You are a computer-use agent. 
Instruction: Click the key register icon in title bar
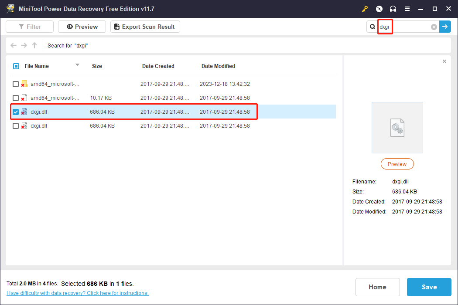click(365, 9)
